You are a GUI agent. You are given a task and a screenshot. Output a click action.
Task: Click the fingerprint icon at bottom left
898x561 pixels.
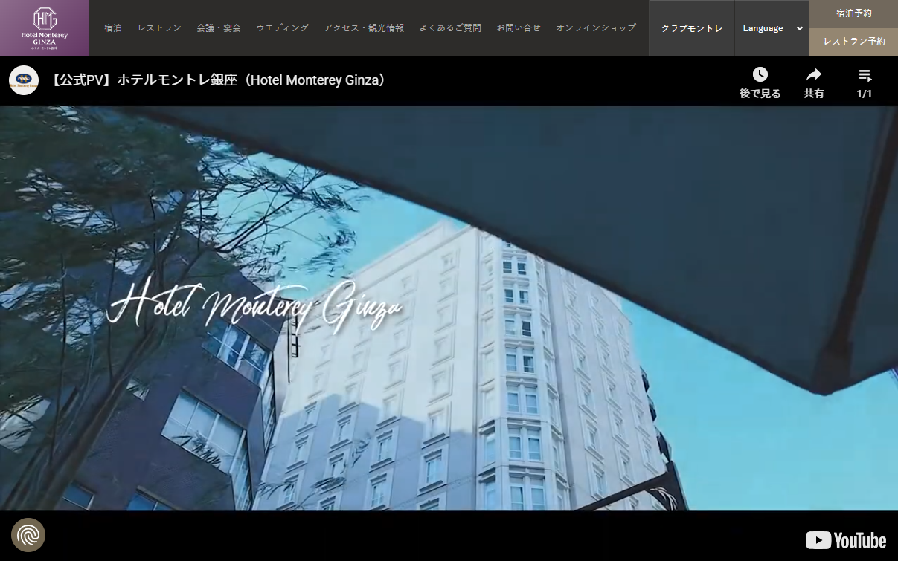(28, 535)
